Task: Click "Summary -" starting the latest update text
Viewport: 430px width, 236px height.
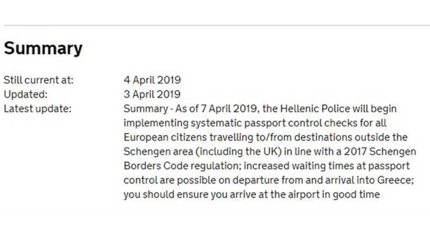Action: [x=148, y=108]
